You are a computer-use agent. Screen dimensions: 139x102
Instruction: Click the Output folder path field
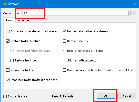pos(75,13)
